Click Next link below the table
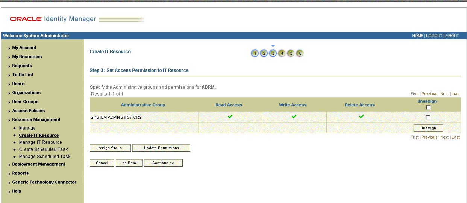This screenshot has height=203, width=467. tap(444, 137)
